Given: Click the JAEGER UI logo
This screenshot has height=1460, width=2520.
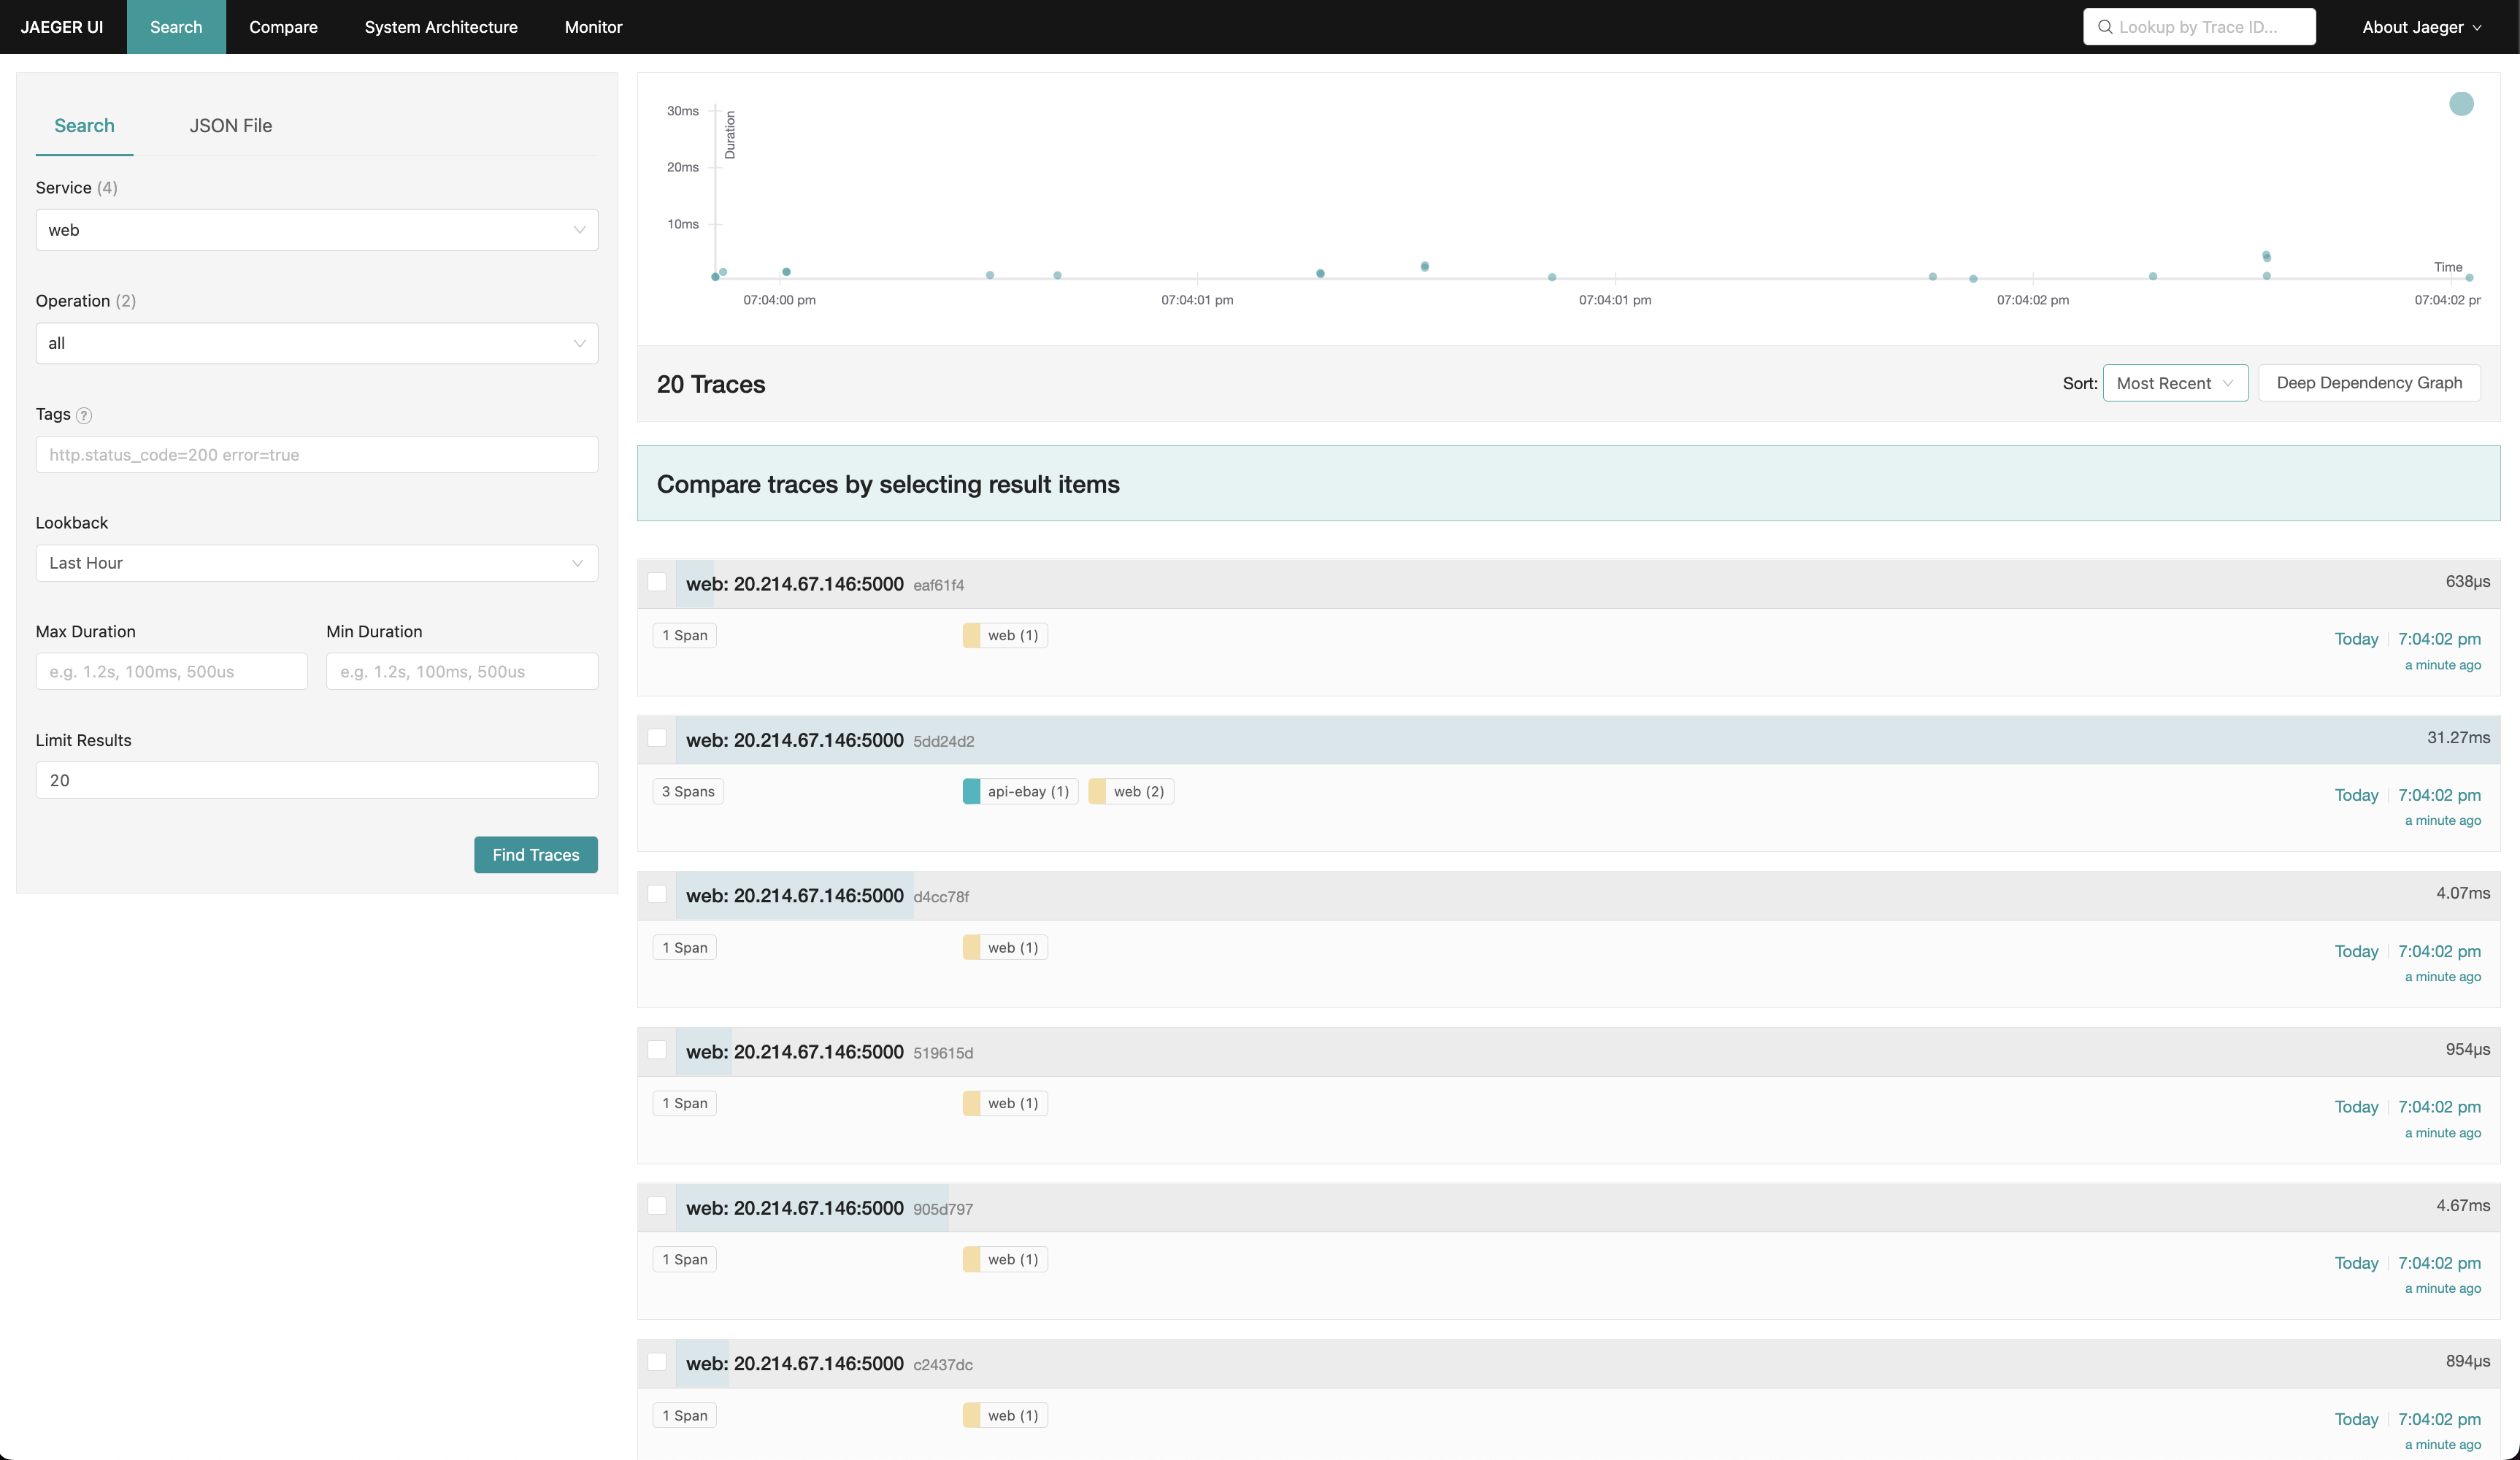Looking at the screenshot, I should 62,27.
